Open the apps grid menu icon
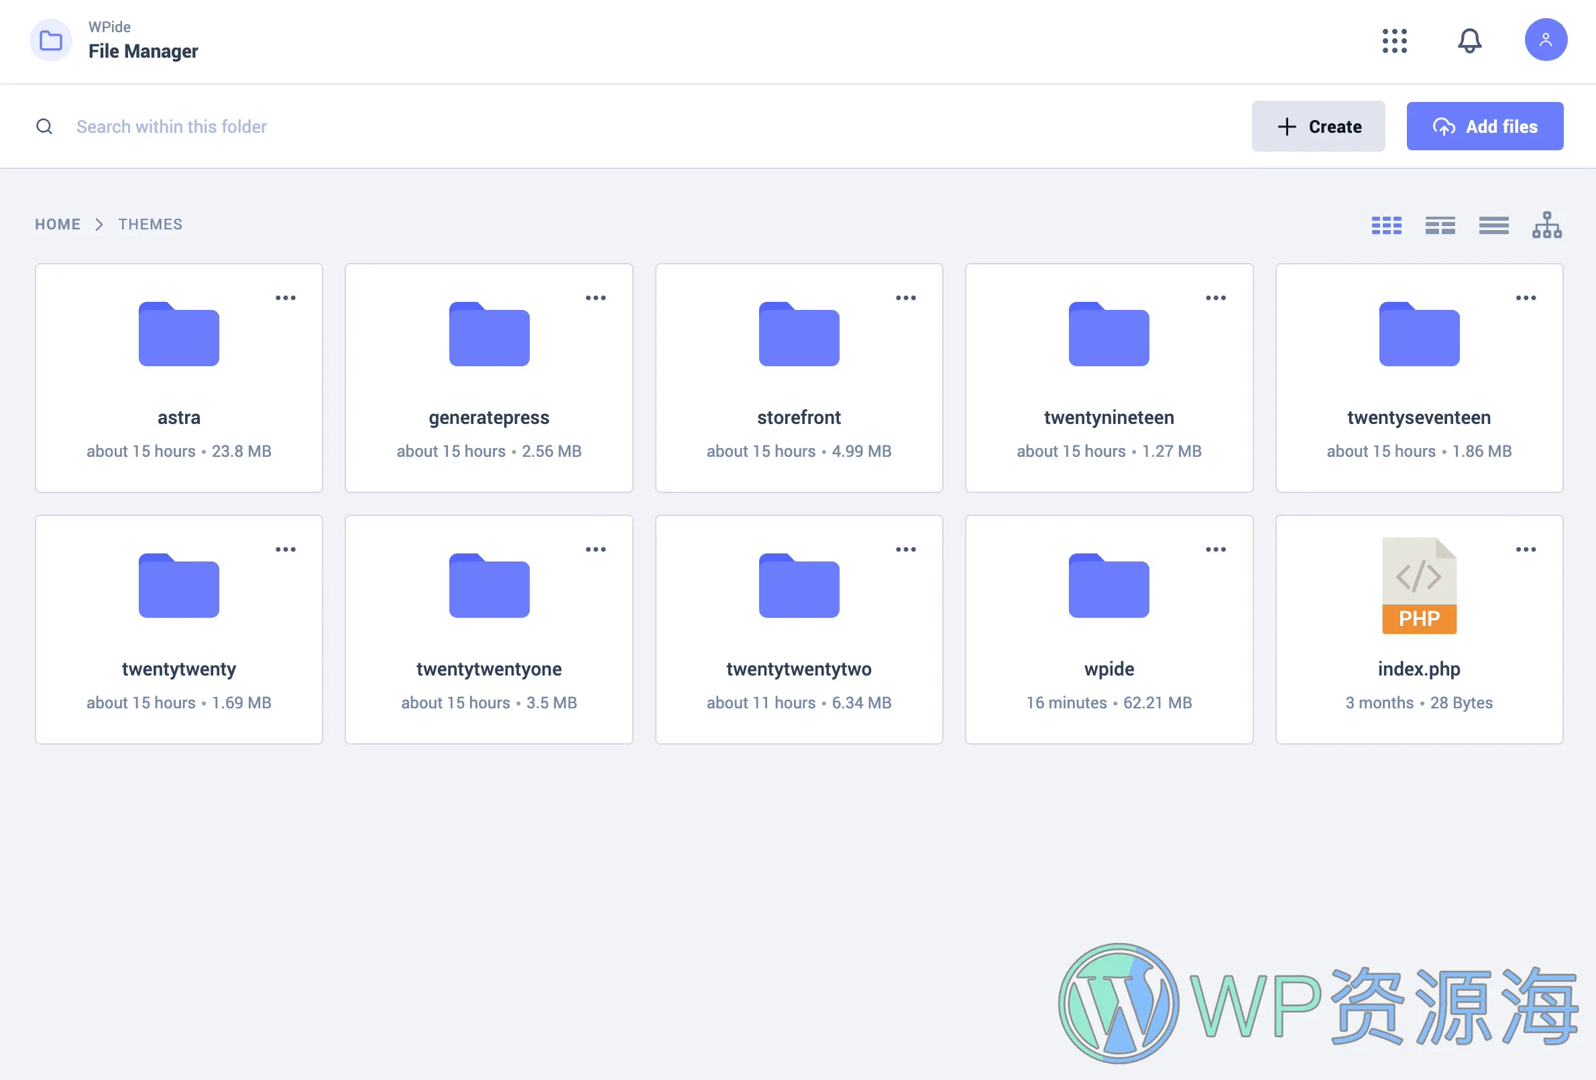The width and height of the screenshot is (1596, 1080). [1394, 40]
